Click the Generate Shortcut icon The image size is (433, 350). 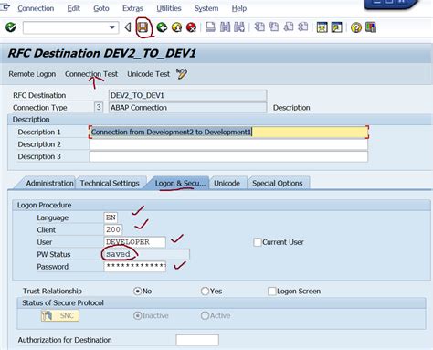[x=336, y=27]
